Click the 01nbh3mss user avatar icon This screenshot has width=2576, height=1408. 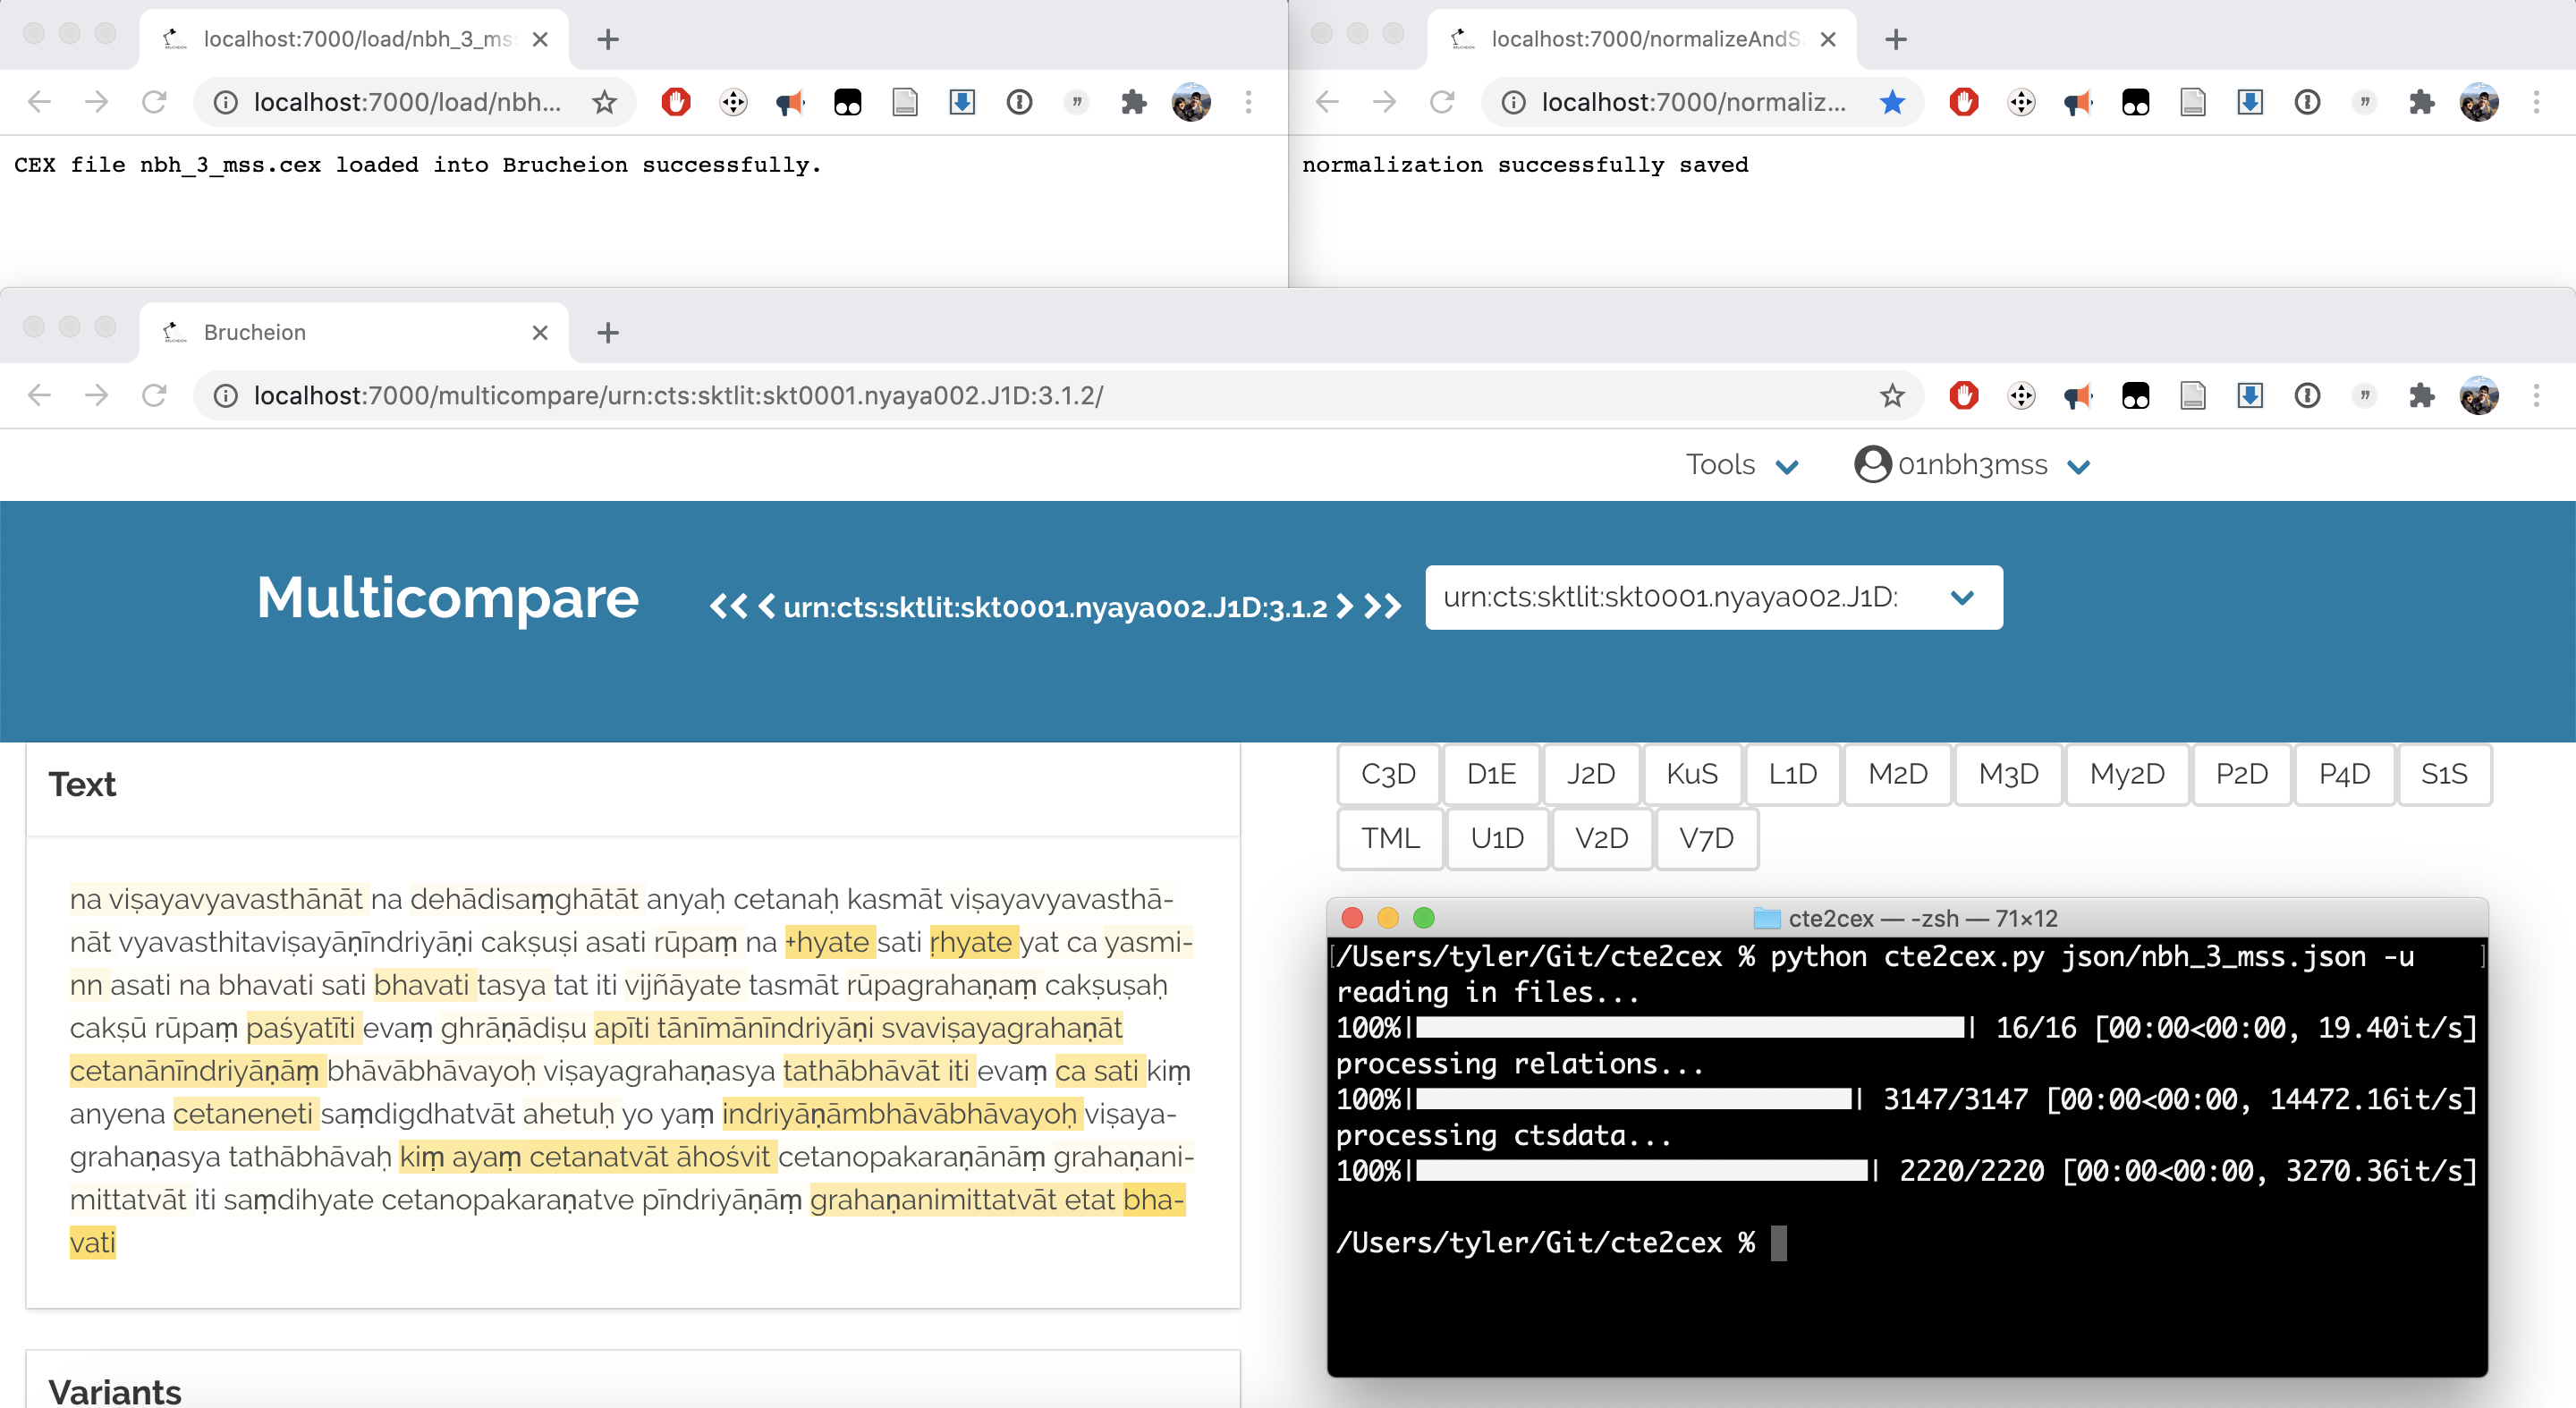click(1871, 465)
